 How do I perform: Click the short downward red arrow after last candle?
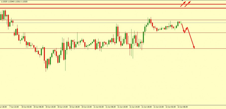click(183, 28)
